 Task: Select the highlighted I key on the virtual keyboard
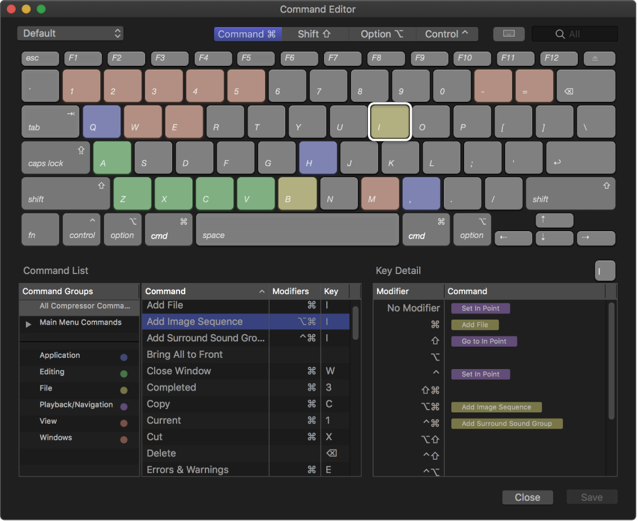[x=390, y=122]
